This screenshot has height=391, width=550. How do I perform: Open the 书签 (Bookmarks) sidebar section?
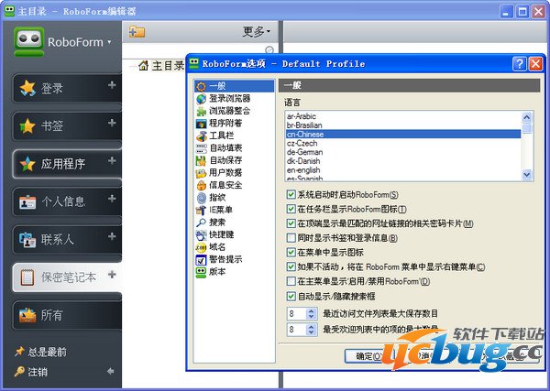point(64,125)
